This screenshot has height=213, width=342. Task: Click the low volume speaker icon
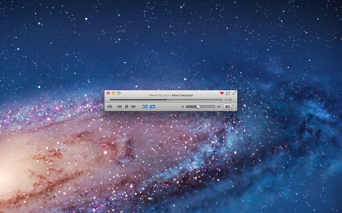coord(183,106)
